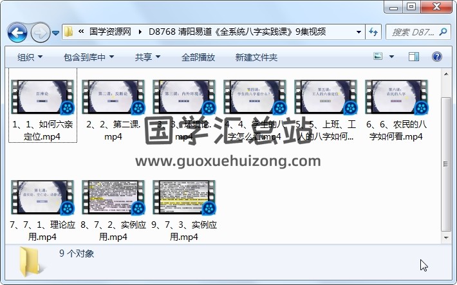Select video 5、5、上班、工人的八字 thumbnail
Image resolution: width=457 pixels, height=285 pixels.
(x=326, y=97)
